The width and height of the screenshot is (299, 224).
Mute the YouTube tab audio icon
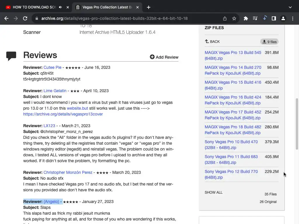point(60,7)
